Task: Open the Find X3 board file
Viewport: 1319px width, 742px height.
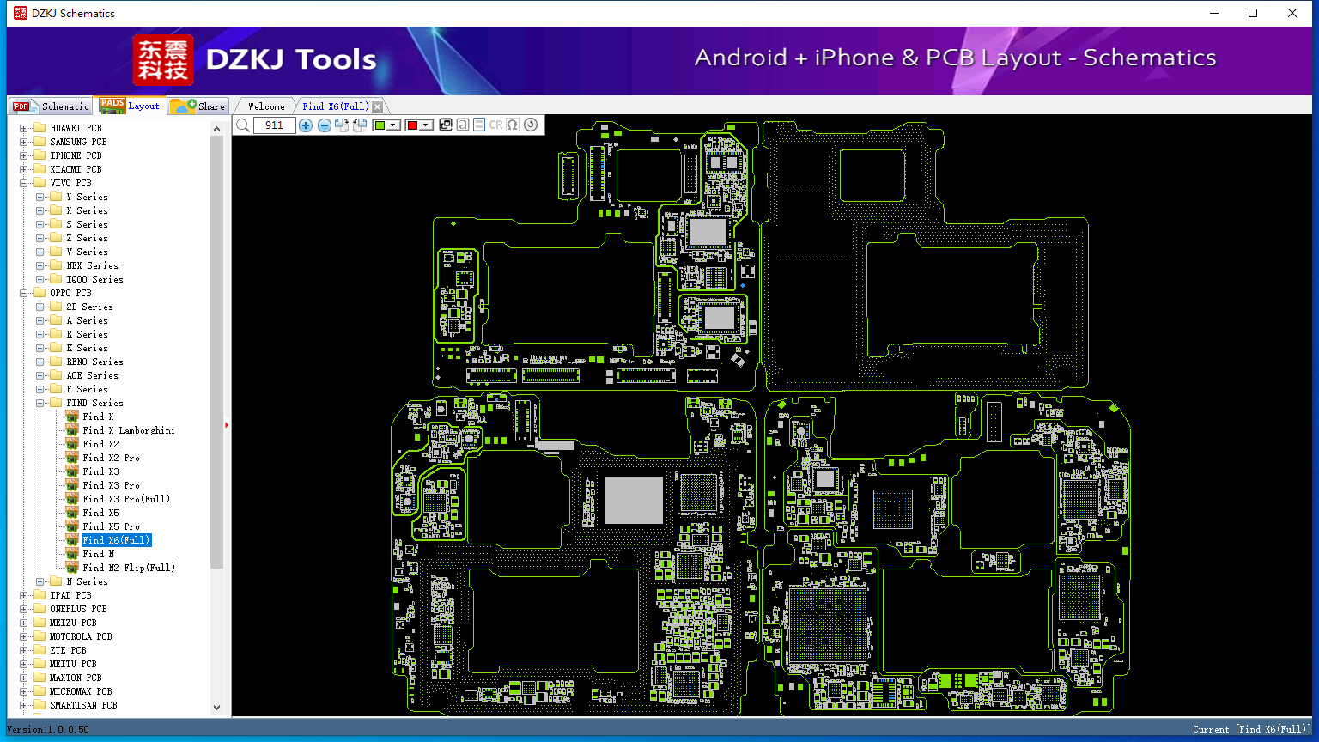Action: pyautogui.click(x=100, y=471)
